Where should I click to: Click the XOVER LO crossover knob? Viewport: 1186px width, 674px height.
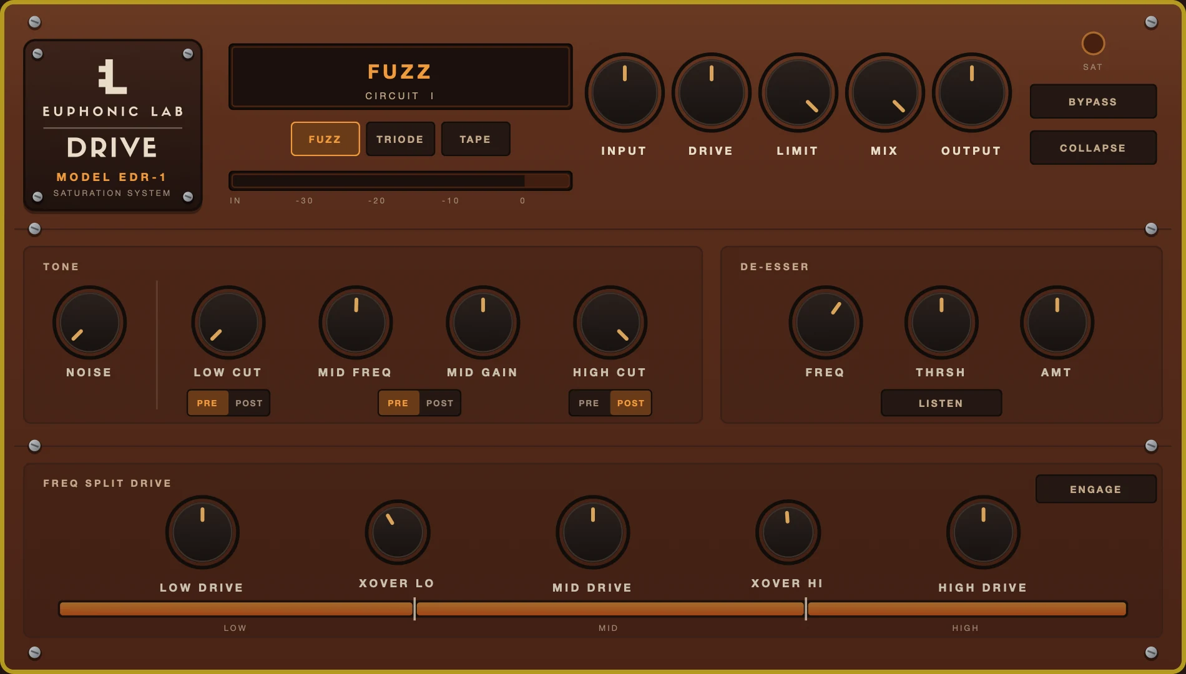(398, 532)
